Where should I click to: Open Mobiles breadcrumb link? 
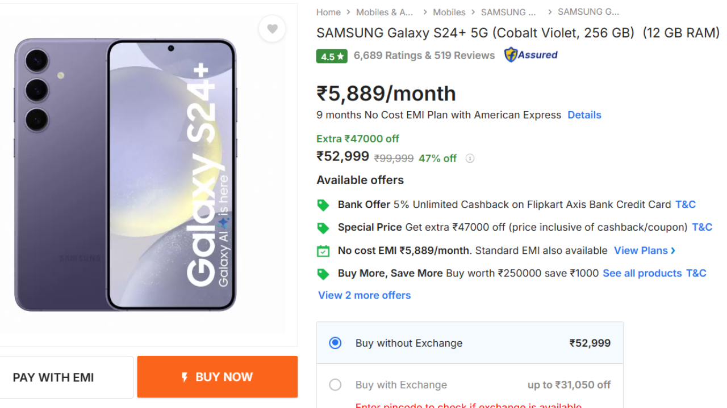[x=449, y=12]
